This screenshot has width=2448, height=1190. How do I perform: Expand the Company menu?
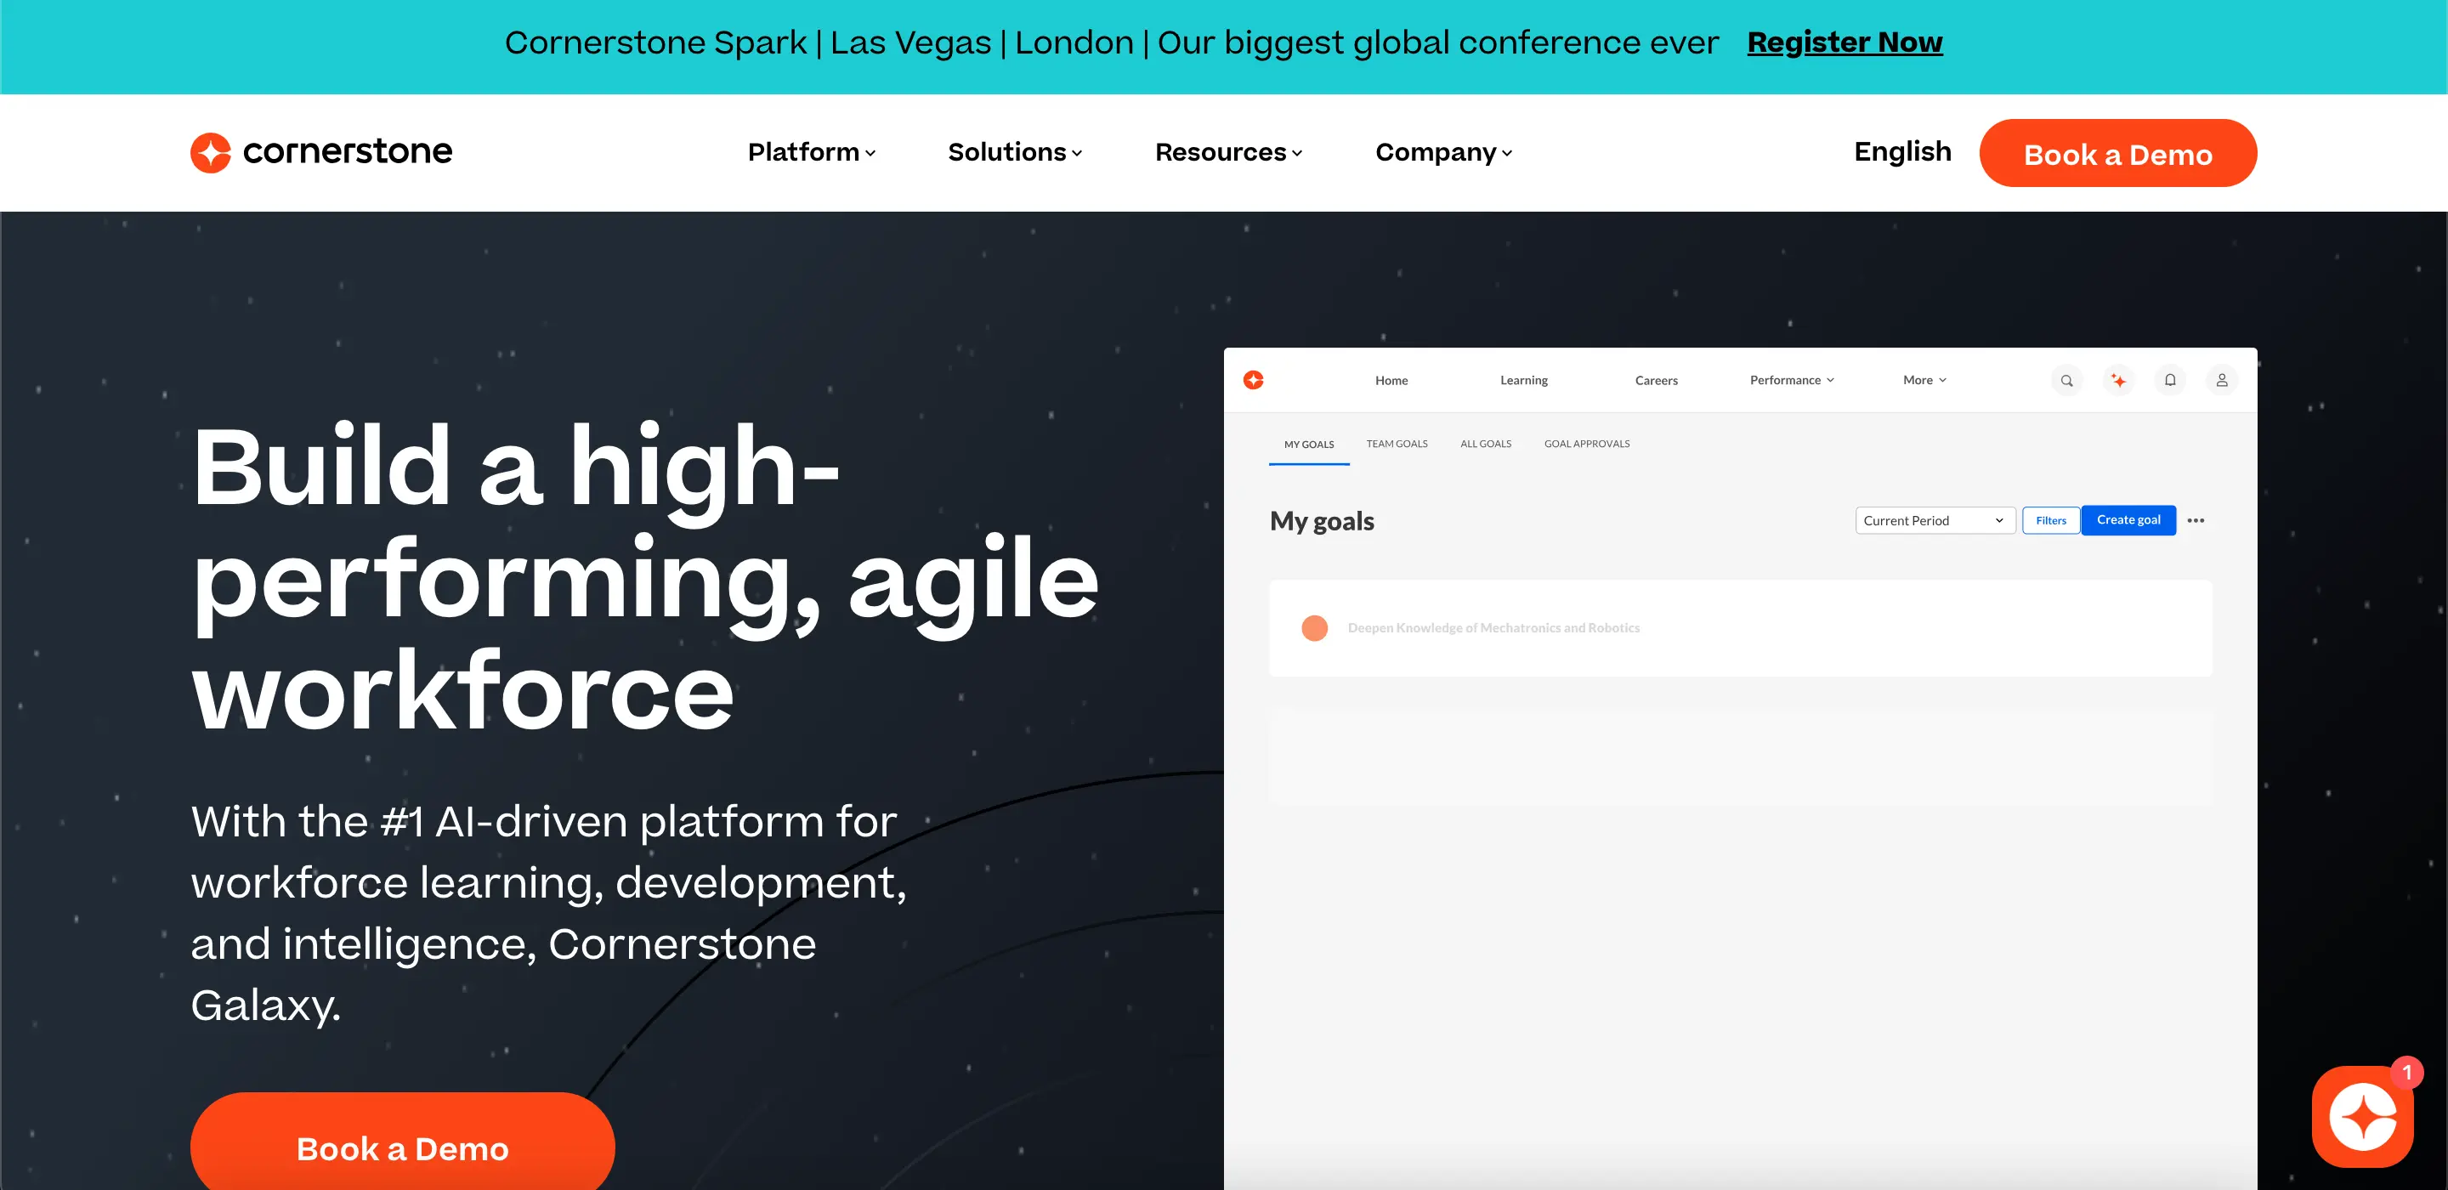click(1443, 152)
